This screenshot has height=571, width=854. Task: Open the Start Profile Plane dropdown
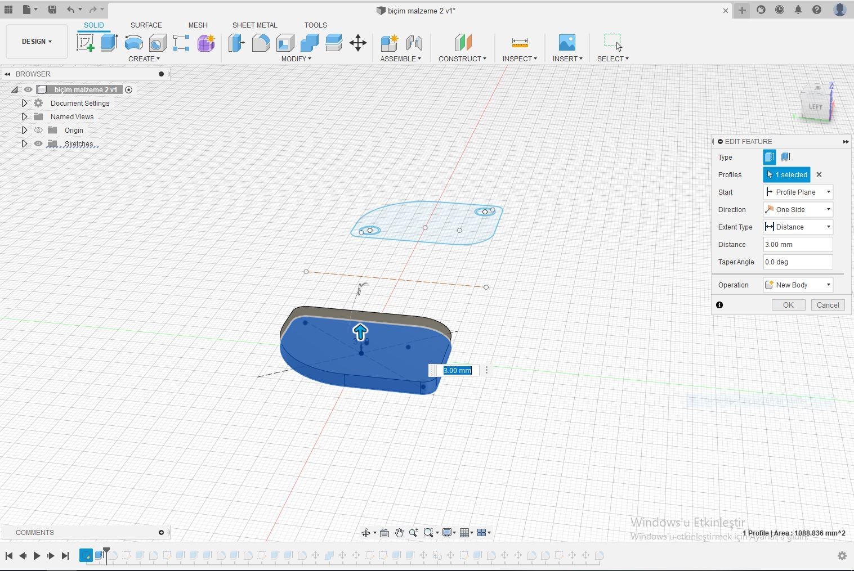[x=798, y=192]
